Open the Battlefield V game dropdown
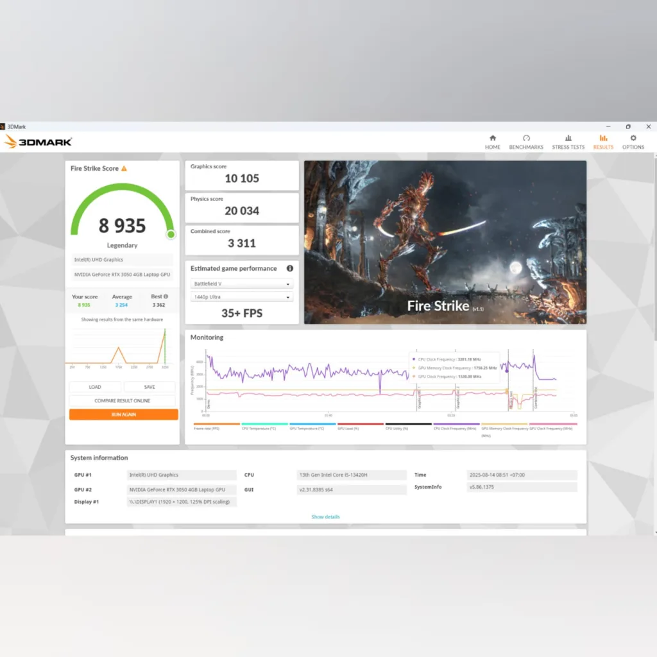This screenshot has width=657, height=657. coord(242,284)
